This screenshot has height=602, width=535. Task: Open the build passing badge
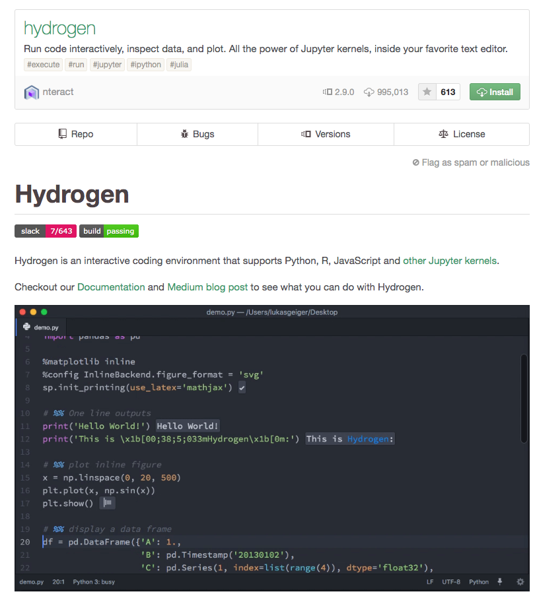(109, 231)
